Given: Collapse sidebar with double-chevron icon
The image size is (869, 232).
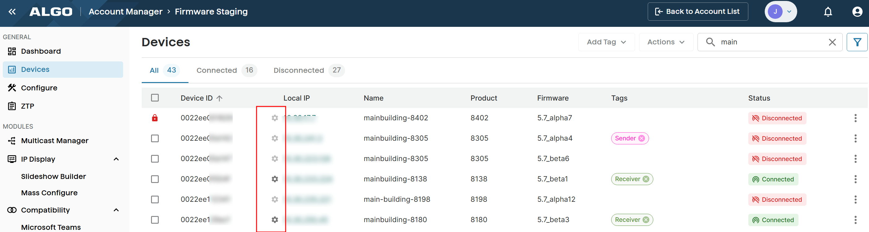Looking at the screenshot, I should coord(12,12).
